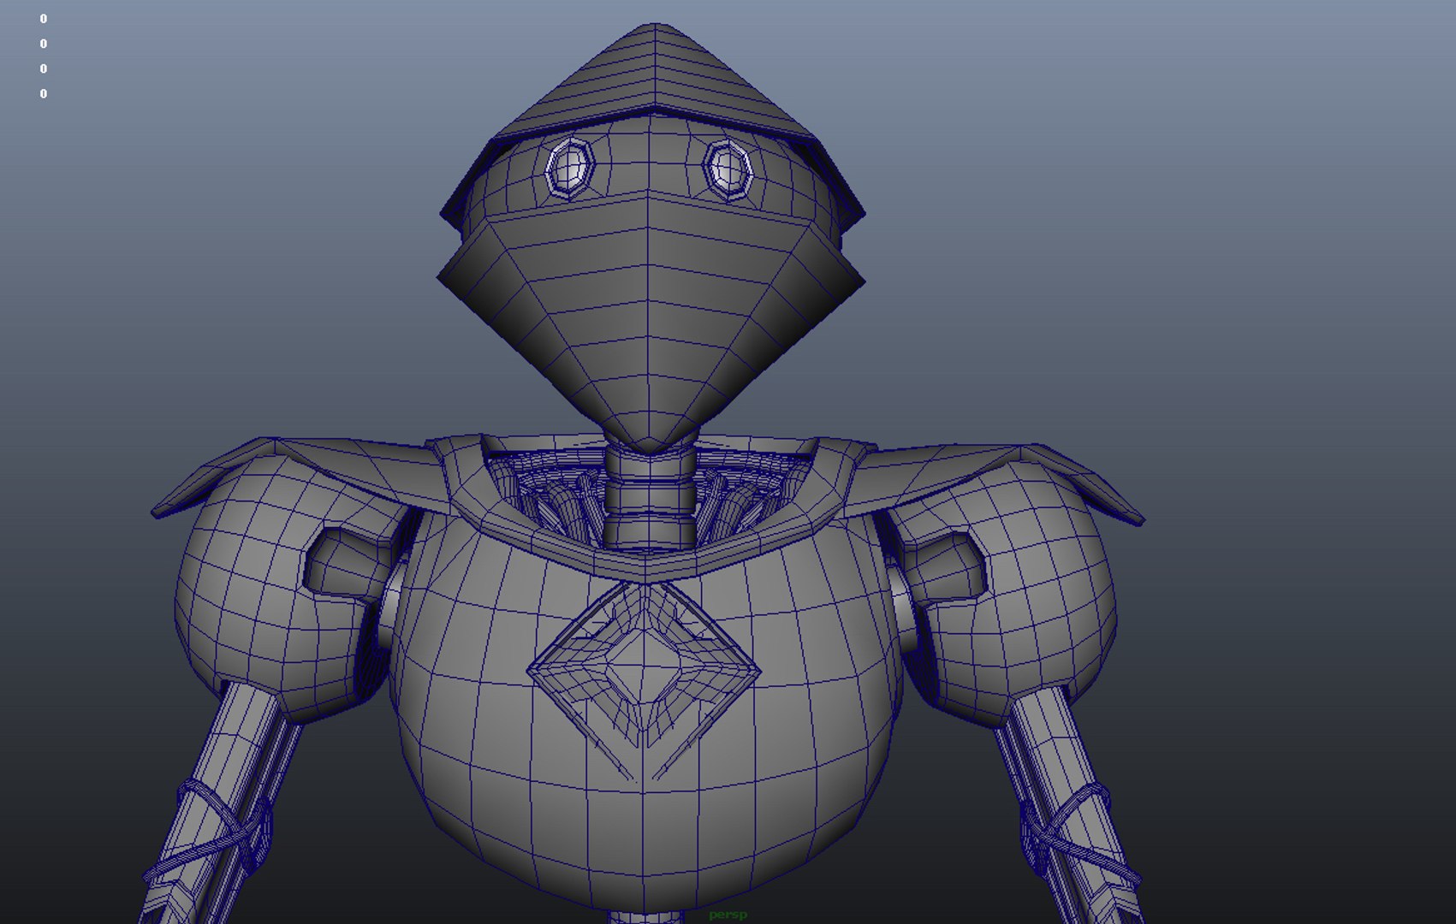
Task: Select the robot's right-side eye ring
Action: [728, 170]
